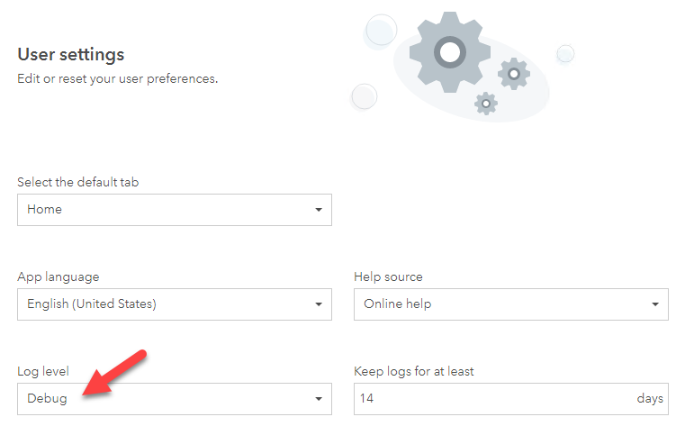The image size is (694, 426).
Task: Click the "Select the default tab" label
Action: click(78, 182)
